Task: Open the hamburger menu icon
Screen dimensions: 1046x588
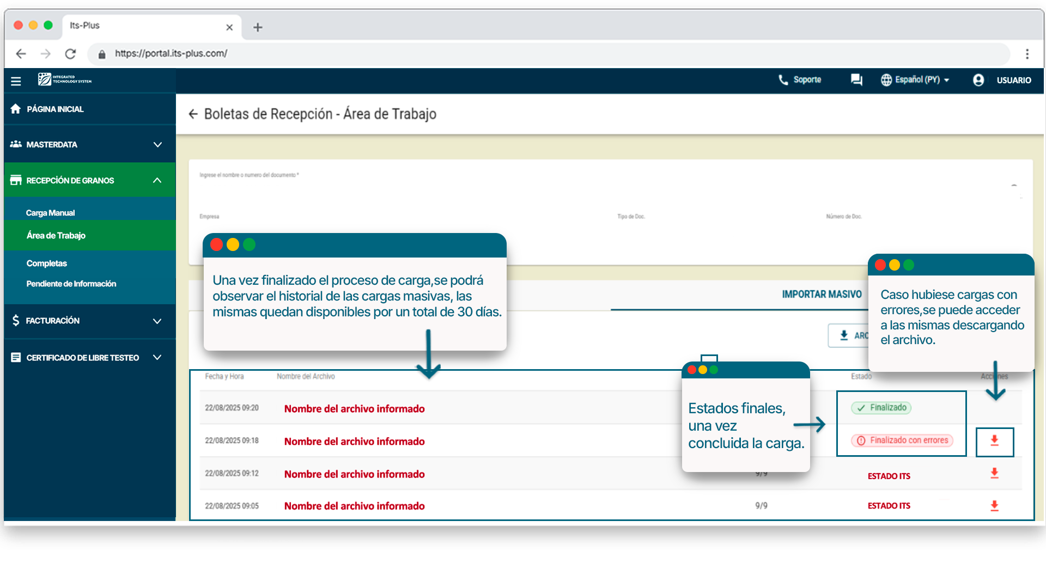Action: click(16, 81)
